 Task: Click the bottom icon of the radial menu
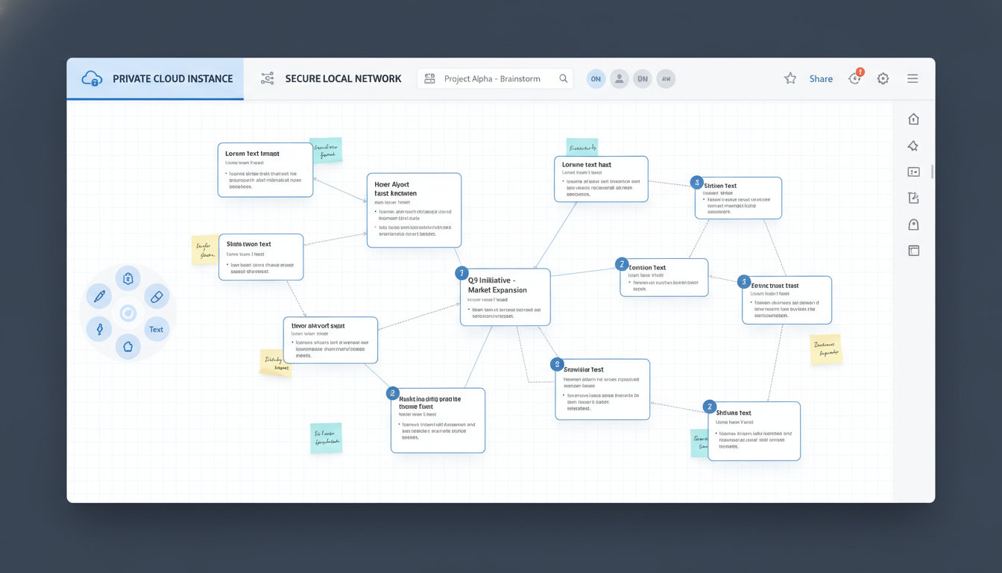[x=128, y=347]
